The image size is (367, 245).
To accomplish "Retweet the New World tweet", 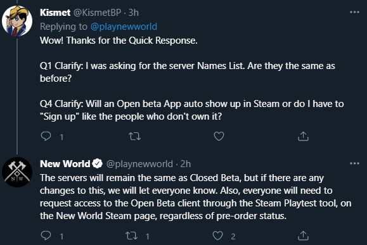I will (131, 236).
